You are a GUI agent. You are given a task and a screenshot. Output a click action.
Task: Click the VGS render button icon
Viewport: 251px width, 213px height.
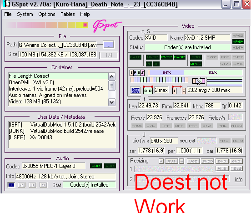tap(136, 91)
